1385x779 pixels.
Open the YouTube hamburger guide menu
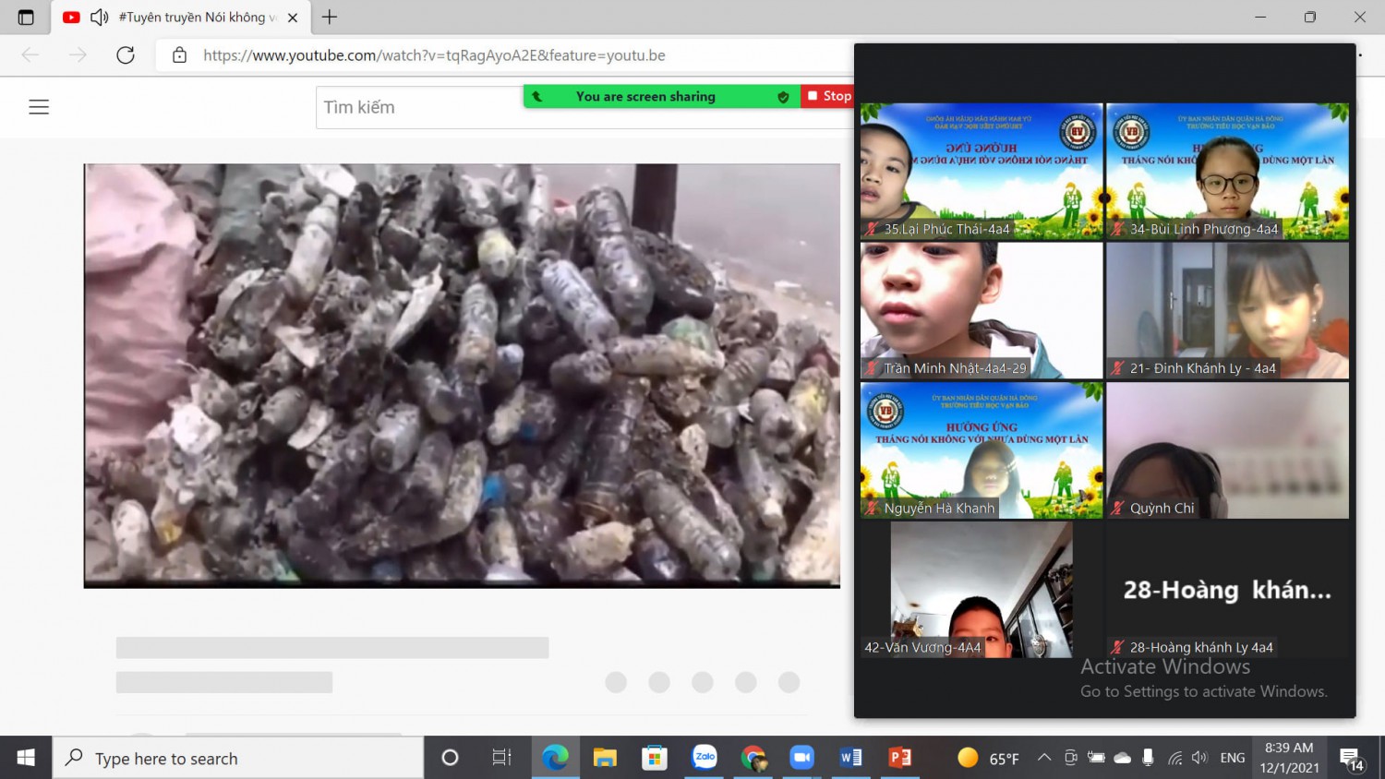tap(39, 107)
